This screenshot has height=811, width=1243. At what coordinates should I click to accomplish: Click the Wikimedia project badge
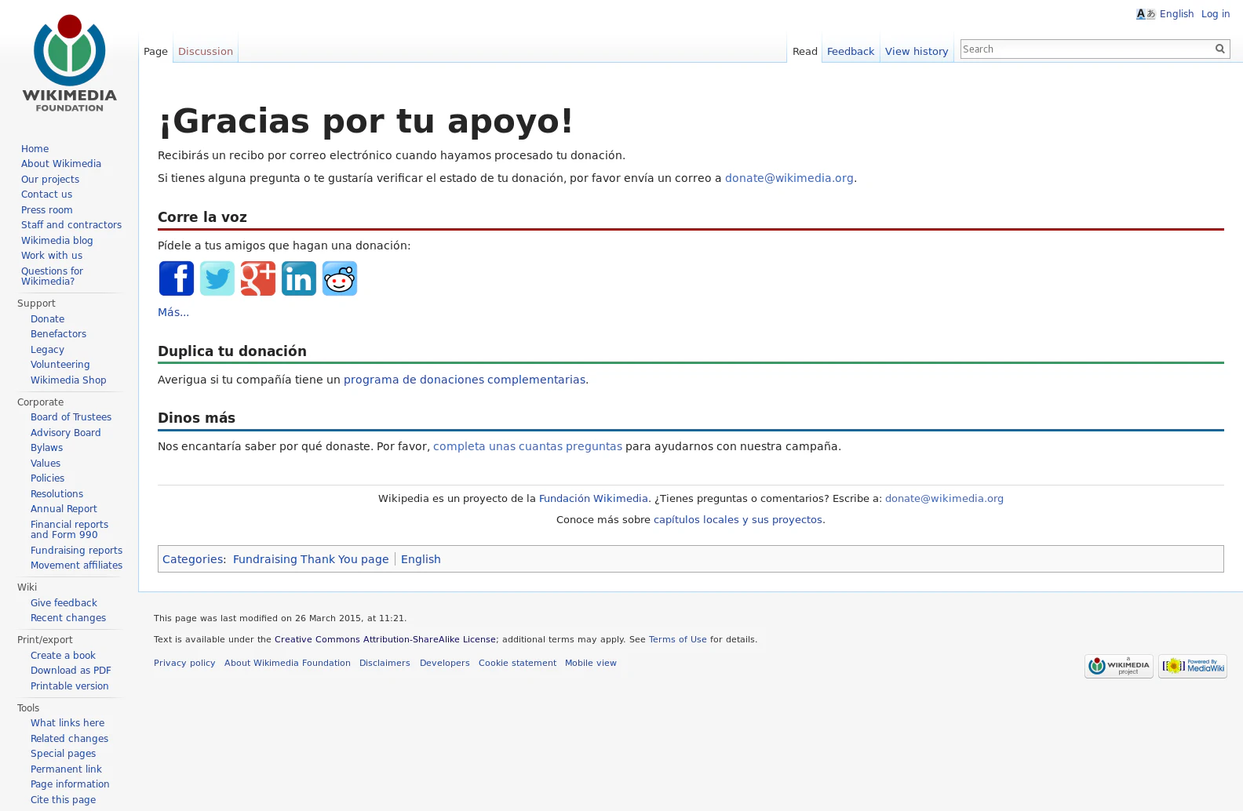(1118, 666)
